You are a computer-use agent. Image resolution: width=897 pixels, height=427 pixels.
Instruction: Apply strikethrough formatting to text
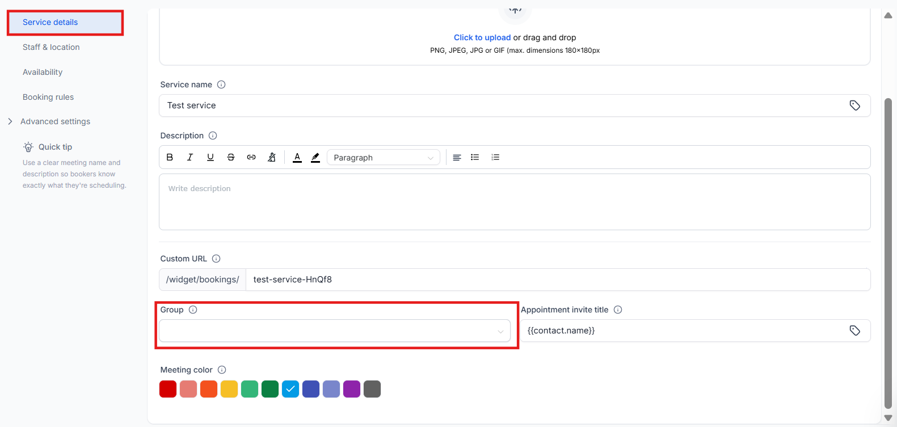[231, 158]
